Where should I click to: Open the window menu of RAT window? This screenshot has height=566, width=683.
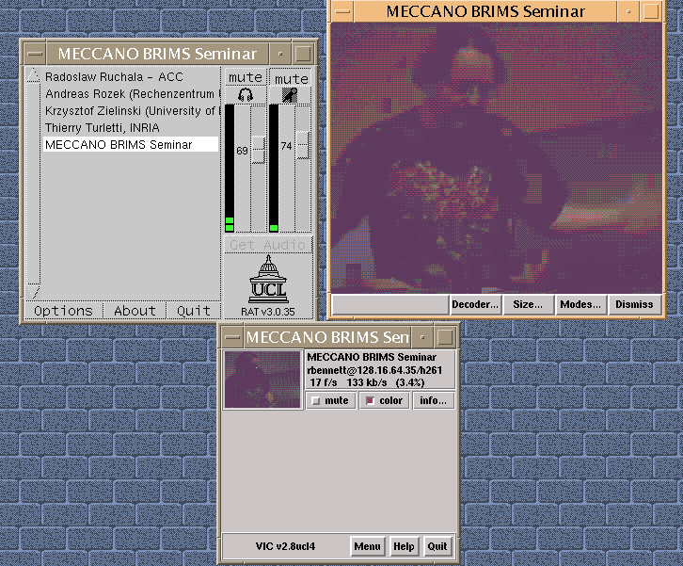[x=35, y=54]
